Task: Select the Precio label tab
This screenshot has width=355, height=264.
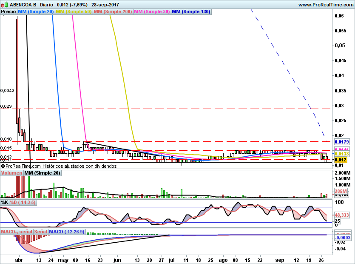Action: 9,11
